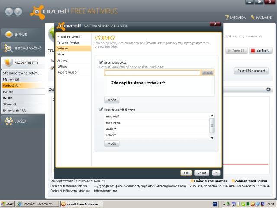Open Pokročilé nastavení in main window
Screen dimensions: 277x208
coord(251,71)
